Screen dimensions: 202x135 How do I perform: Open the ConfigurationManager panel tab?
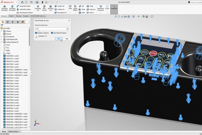tap(12, 22)
